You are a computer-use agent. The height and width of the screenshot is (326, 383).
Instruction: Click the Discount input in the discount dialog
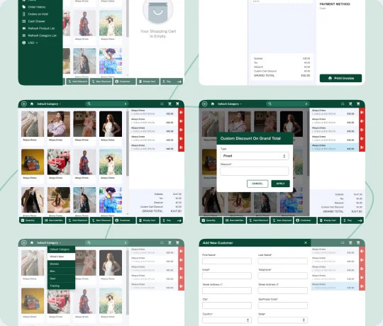(255, 171)
